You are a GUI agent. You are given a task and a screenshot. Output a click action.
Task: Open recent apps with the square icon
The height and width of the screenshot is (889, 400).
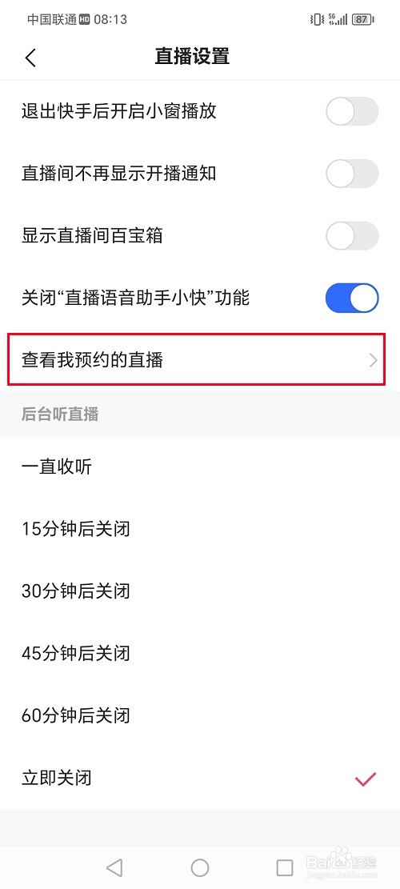pos(285,867)
